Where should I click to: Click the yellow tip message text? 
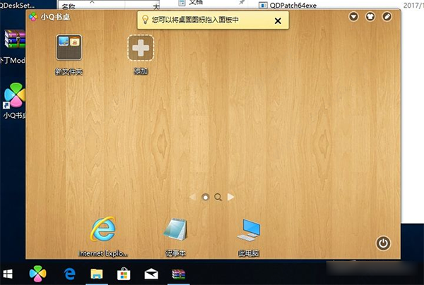195,20
